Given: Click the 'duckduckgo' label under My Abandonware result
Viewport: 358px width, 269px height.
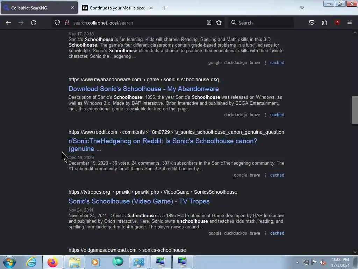Looking at the screenshot, I should (236, 115).
